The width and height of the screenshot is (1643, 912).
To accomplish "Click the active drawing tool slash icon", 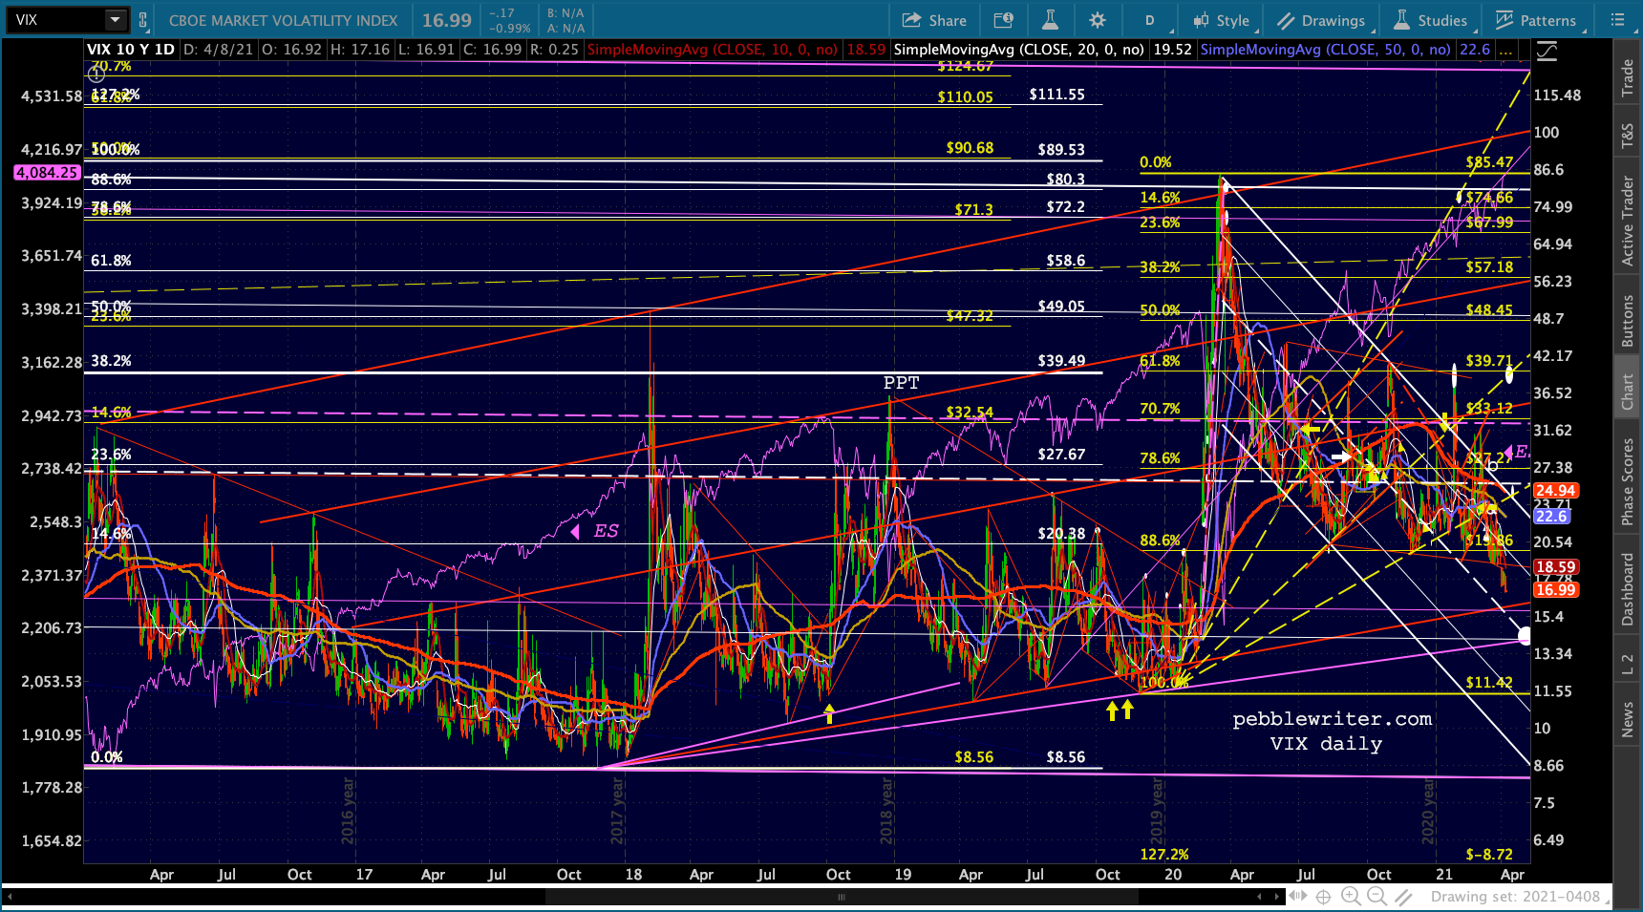I will click(x=1403, y=896).
